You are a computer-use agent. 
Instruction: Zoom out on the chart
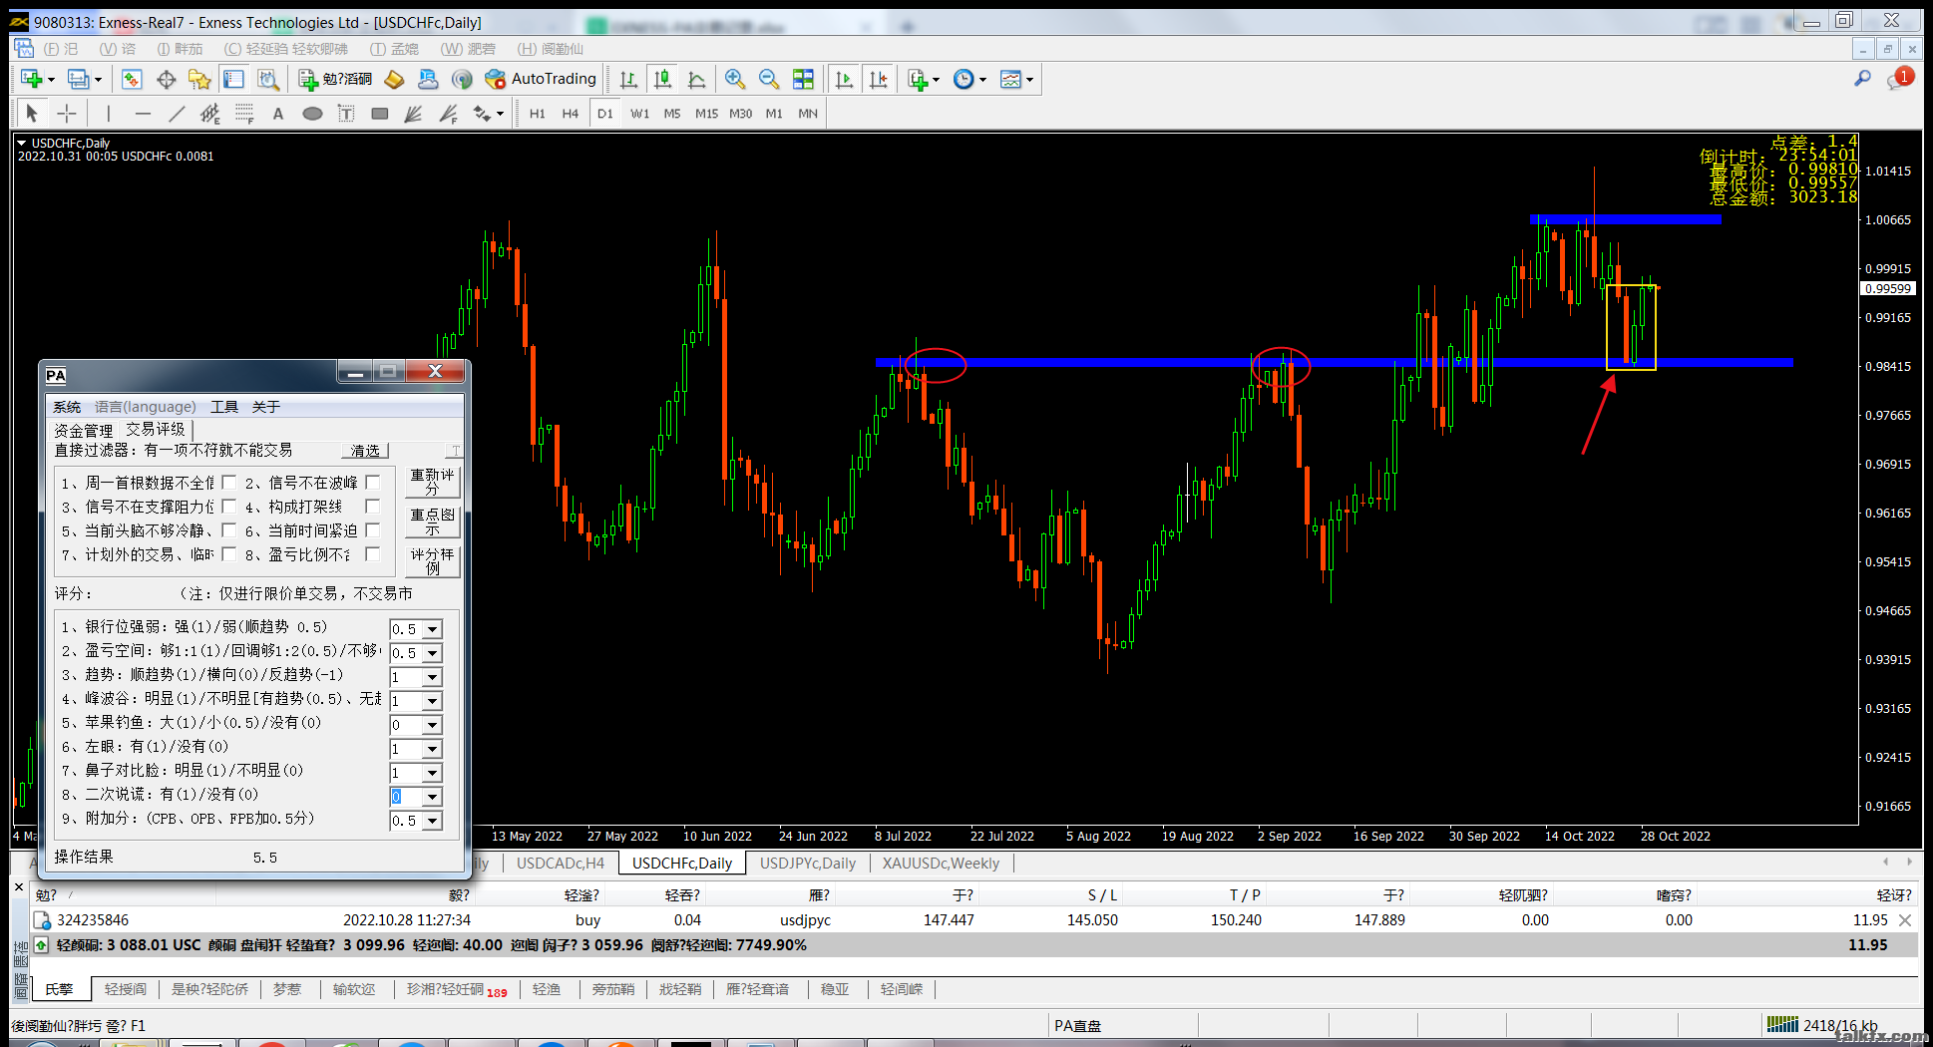pyautogui.click(x=769, y=79)
